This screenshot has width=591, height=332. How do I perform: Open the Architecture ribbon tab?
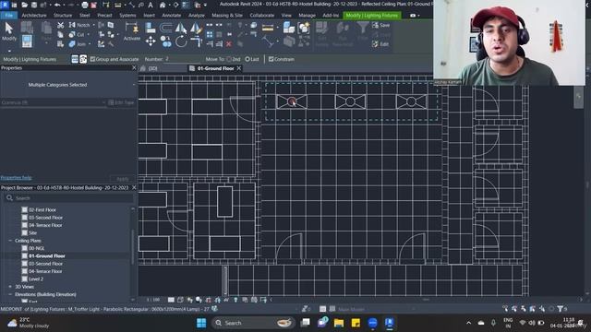click(x=34, y=16)
